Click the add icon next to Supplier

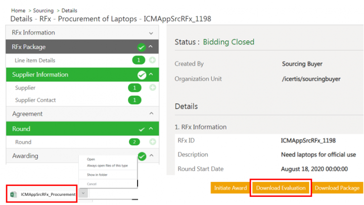(153, 88)
